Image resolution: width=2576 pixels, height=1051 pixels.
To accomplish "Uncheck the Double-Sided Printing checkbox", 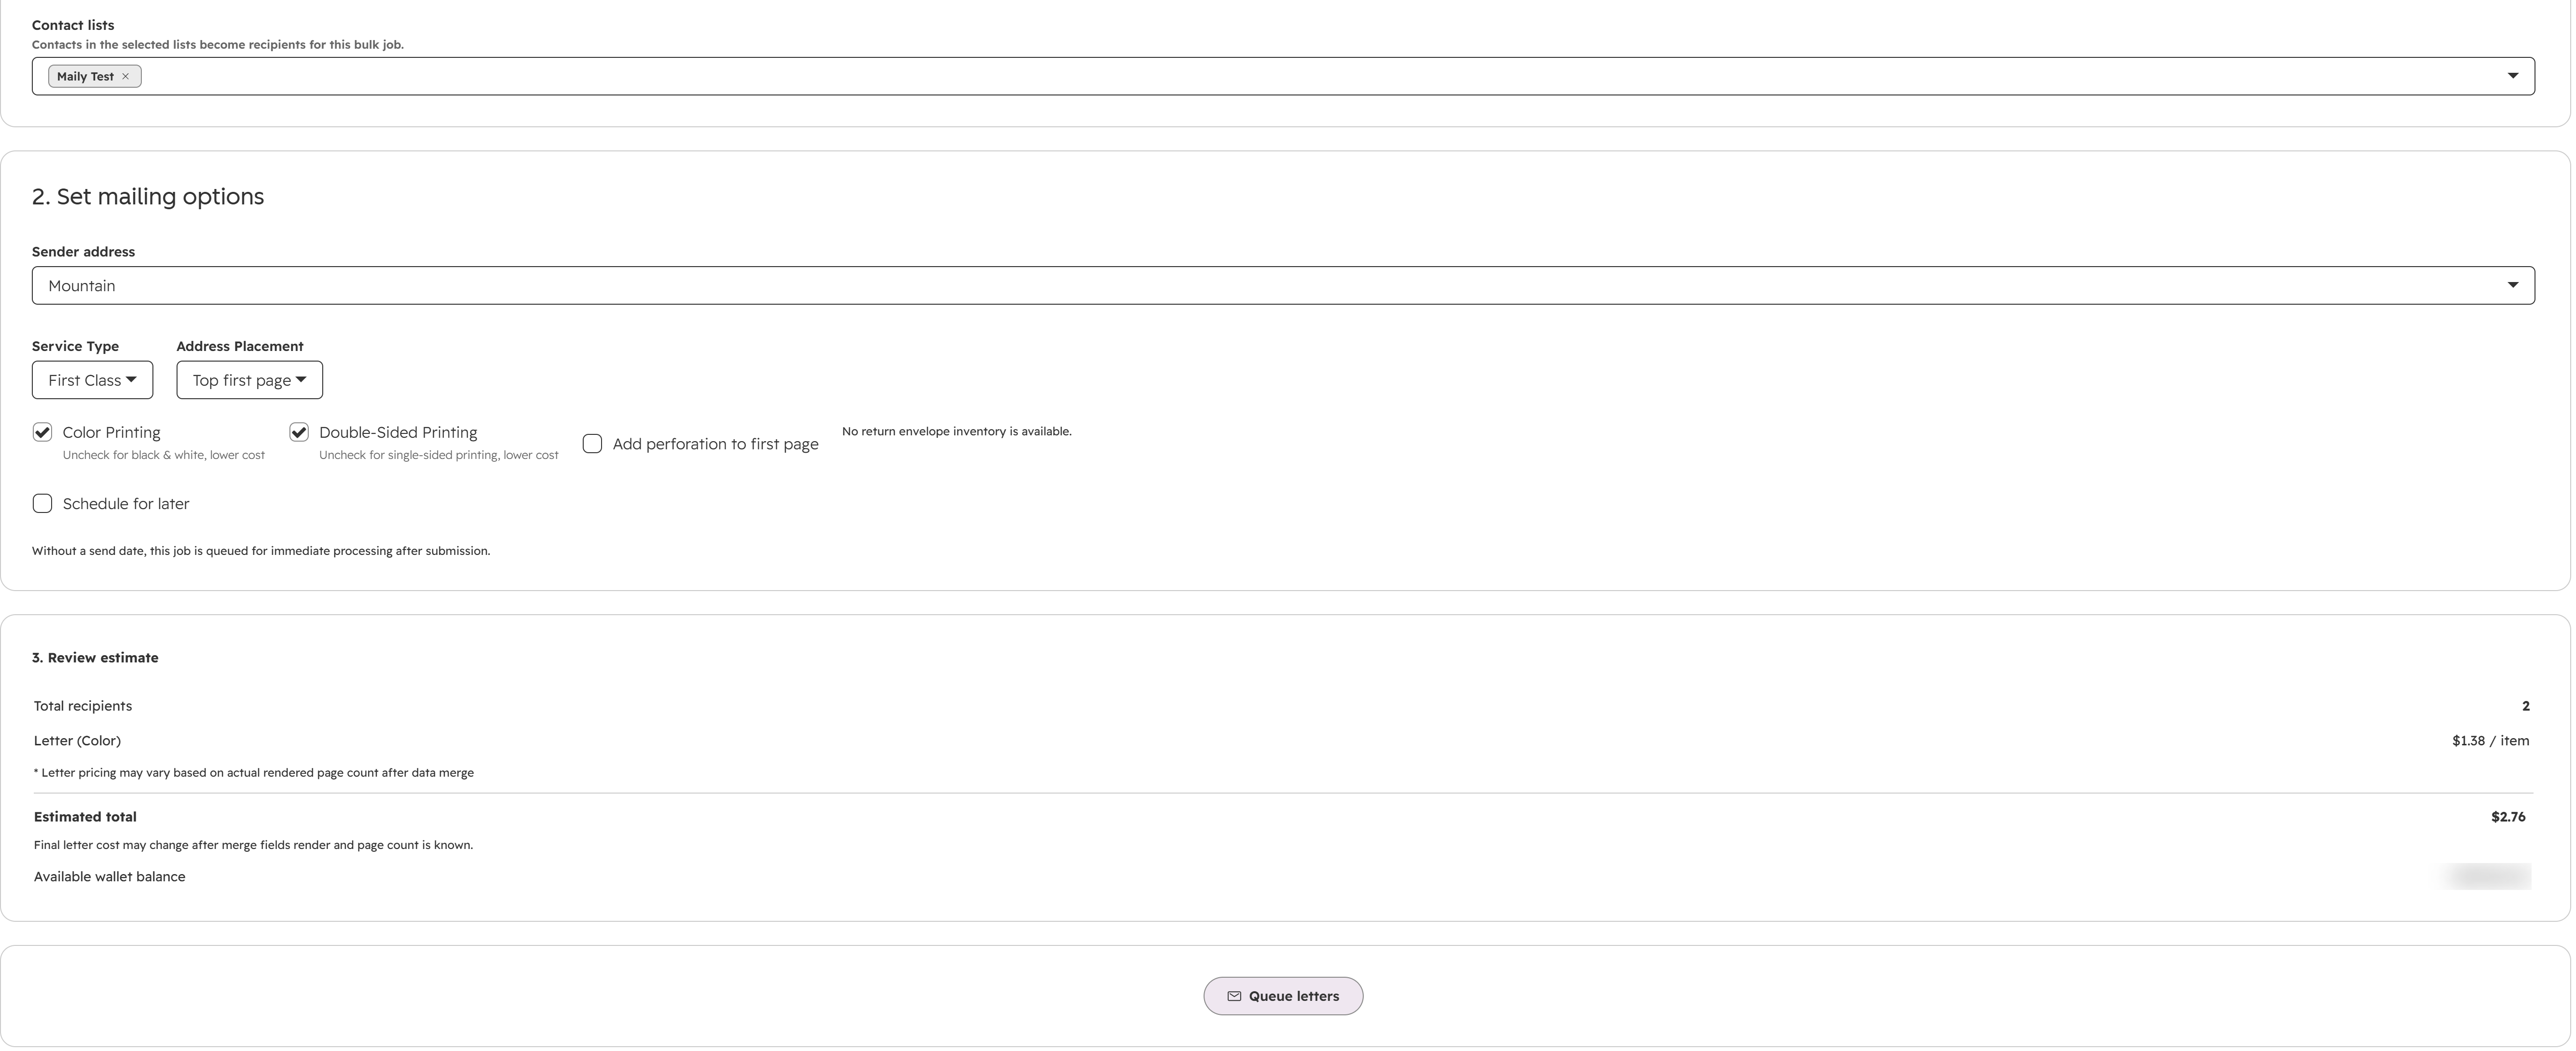I will point(298,431).
